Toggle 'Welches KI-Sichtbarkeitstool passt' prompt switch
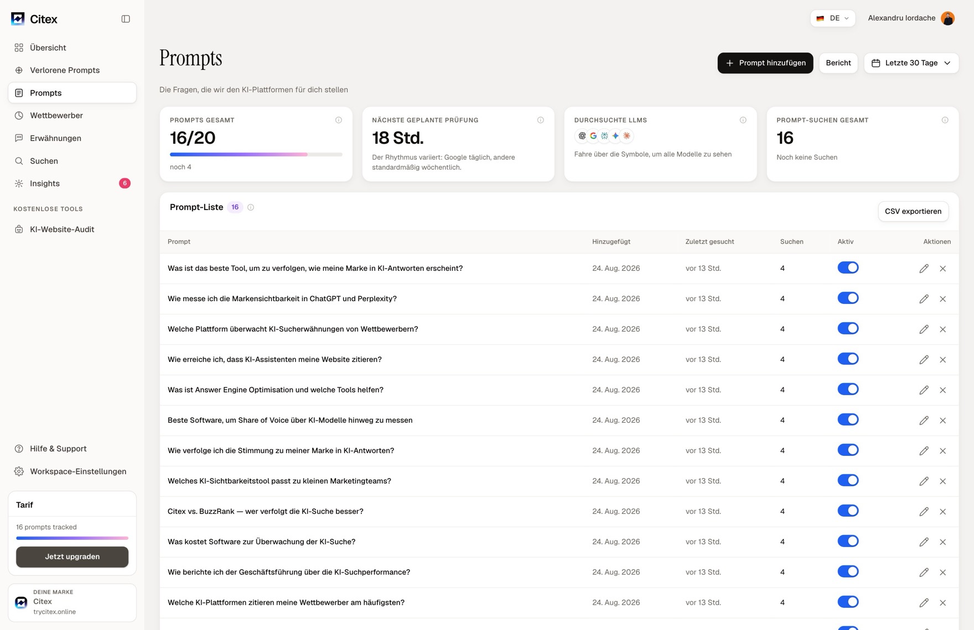974x630 pixels. [848, 480]
